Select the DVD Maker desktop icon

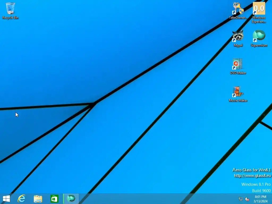[238, 66]
